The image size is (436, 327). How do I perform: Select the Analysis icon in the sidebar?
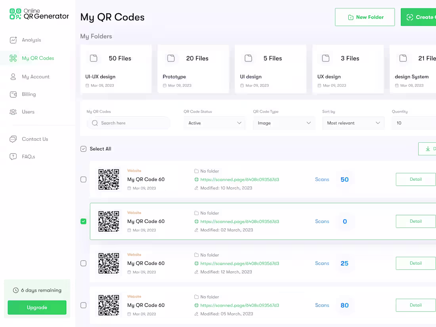coord(13,40)
